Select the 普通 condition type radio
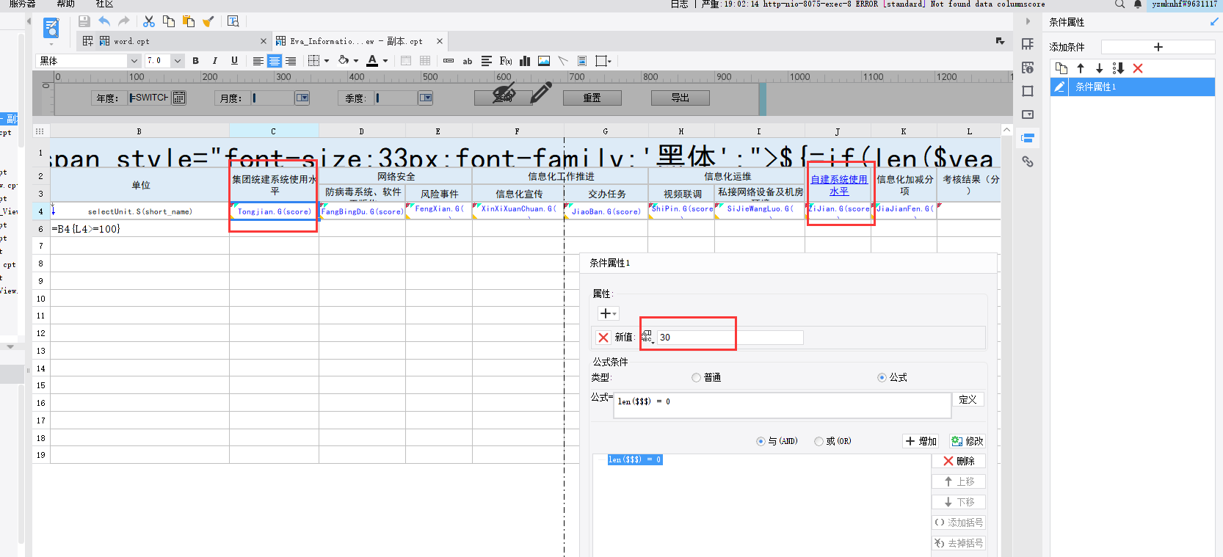Screen dimensions: 1223x557 point(696,377)
